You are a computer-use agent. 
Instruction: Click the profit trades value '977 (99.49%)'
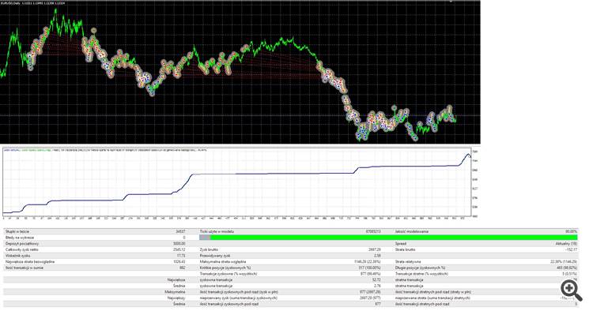coord(371,274)
